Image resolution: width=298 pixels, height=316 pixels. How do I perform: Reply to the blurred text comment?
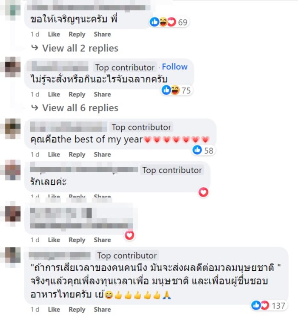coord(77,240)
